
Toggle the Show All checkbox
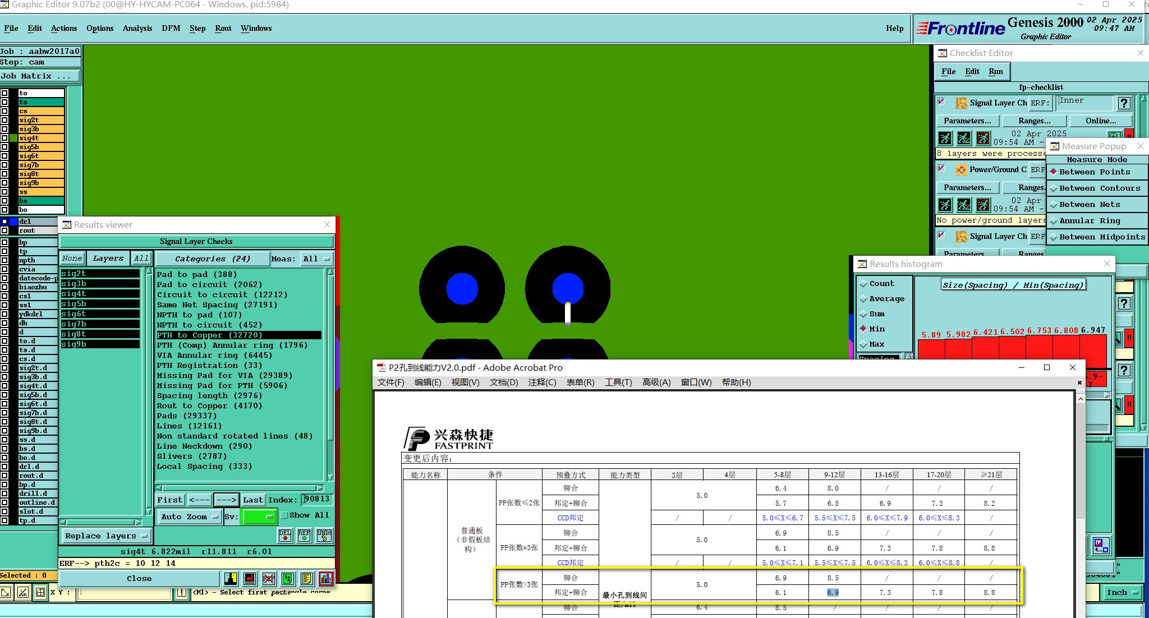pyautogui.click(x=284, y=515)
